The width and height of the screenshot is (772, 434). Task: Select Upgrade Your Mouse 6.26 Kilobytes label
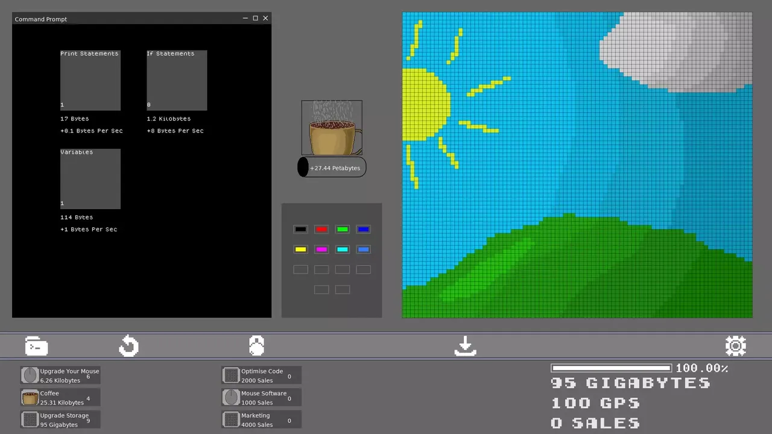pyautogui.click(x=69, y=376)
